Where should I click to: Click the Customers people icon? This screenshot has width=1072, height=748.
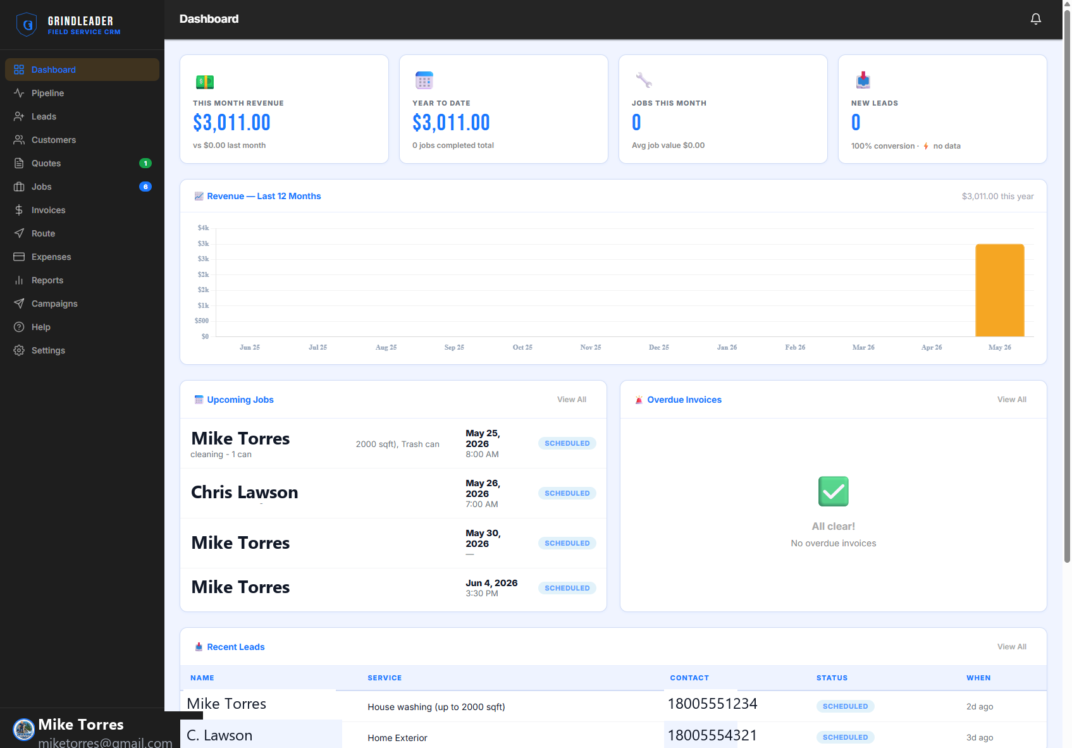pos(19,140)
